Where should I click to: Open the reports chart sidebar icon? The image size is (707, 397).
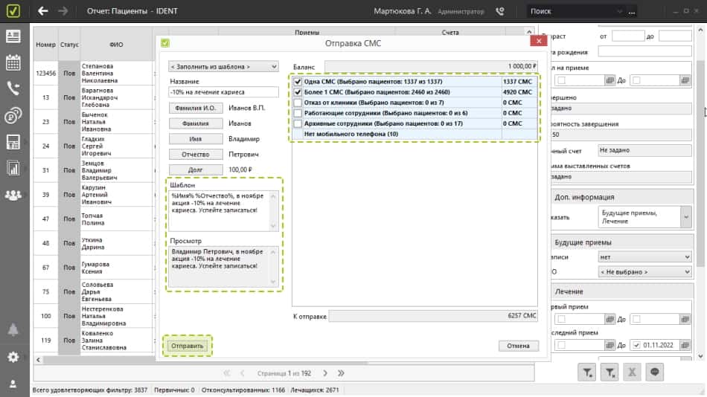click(x=13, y=168)
